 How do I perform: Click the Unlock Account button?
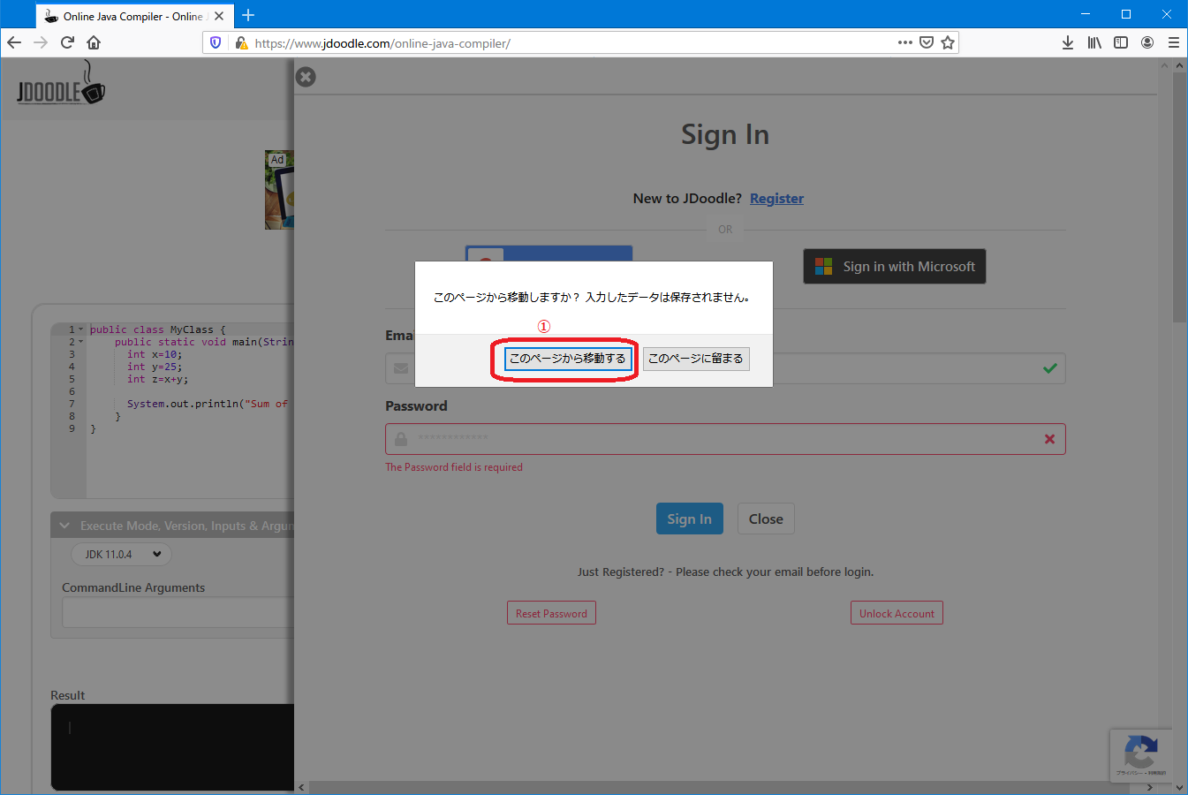pos(897,613)
